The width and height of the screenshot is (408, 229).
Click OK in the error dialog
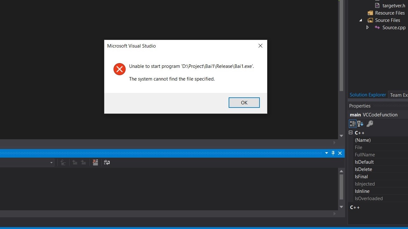click(244, 102)
